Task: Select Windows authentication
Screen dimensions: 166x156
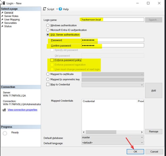Action: pos(48,26)
